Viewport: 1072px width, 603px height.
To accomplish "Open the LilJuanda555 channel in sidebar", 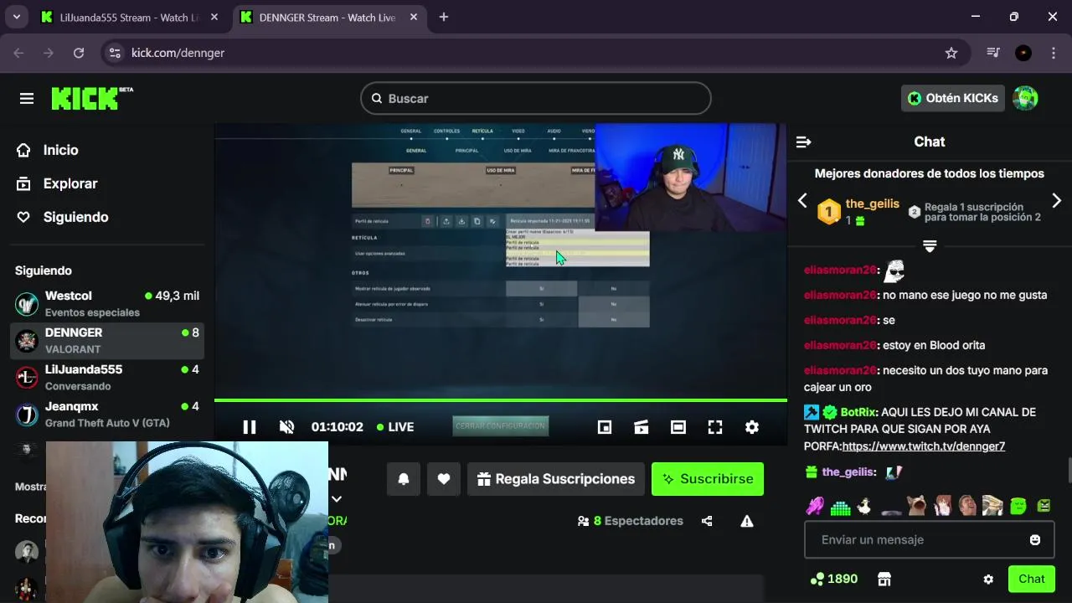I will (107, 377).
